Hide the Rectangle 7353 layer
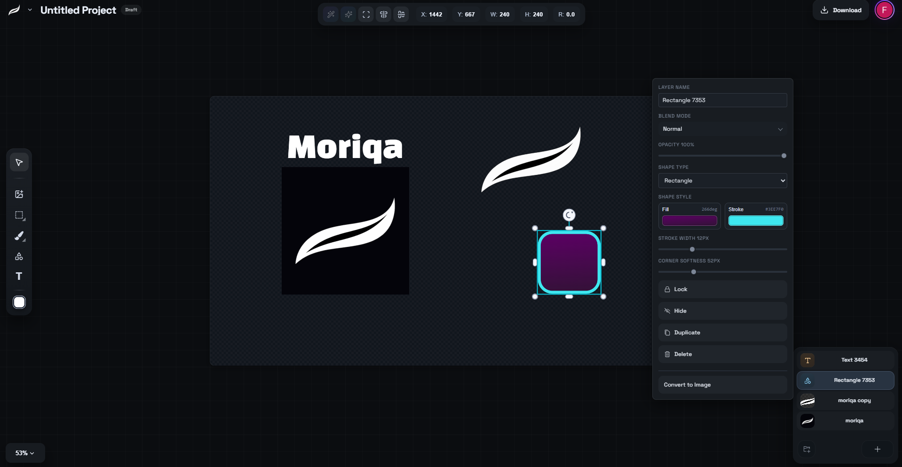 coord(722,310)
